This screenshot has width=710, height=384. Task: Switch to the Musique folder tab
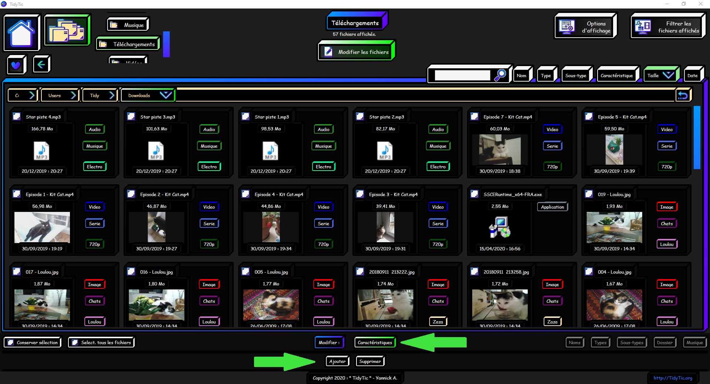pyautogui.click(x=128, y=25)
